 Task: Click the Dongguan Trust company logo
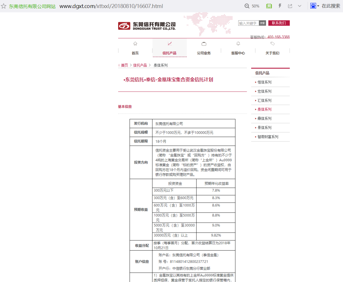[x=147, y=26]
